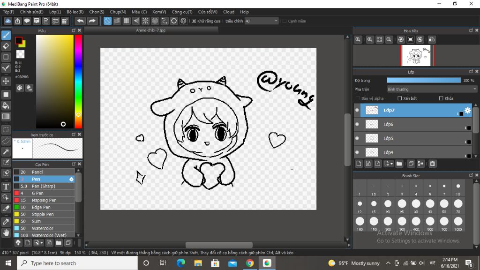Viewport: 480px width, 270px height.
Task: Hide layer Lớp7 visibility dot
Action: 357,110
